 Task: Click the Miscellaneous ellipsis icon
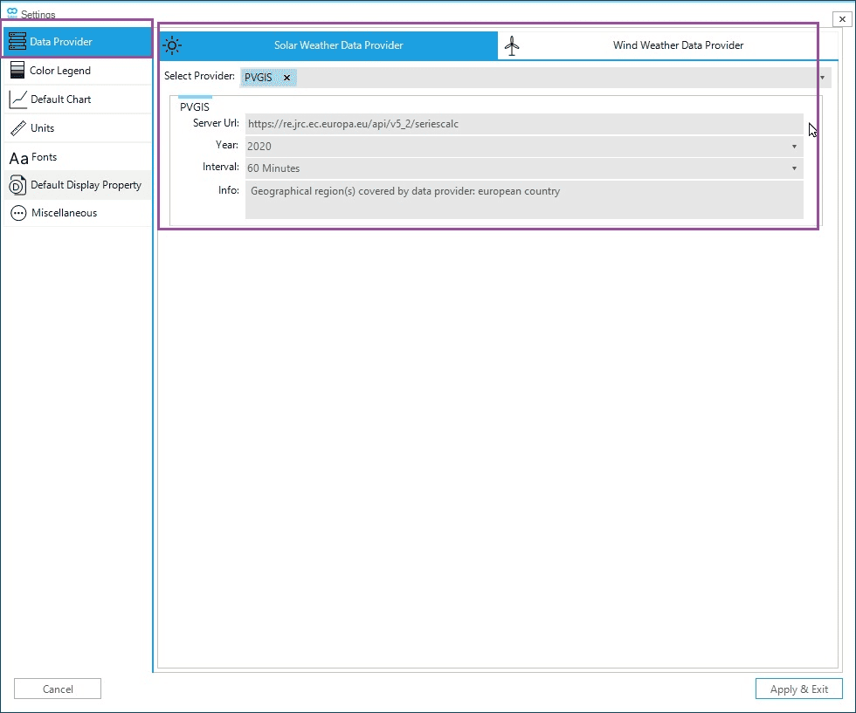17,213
